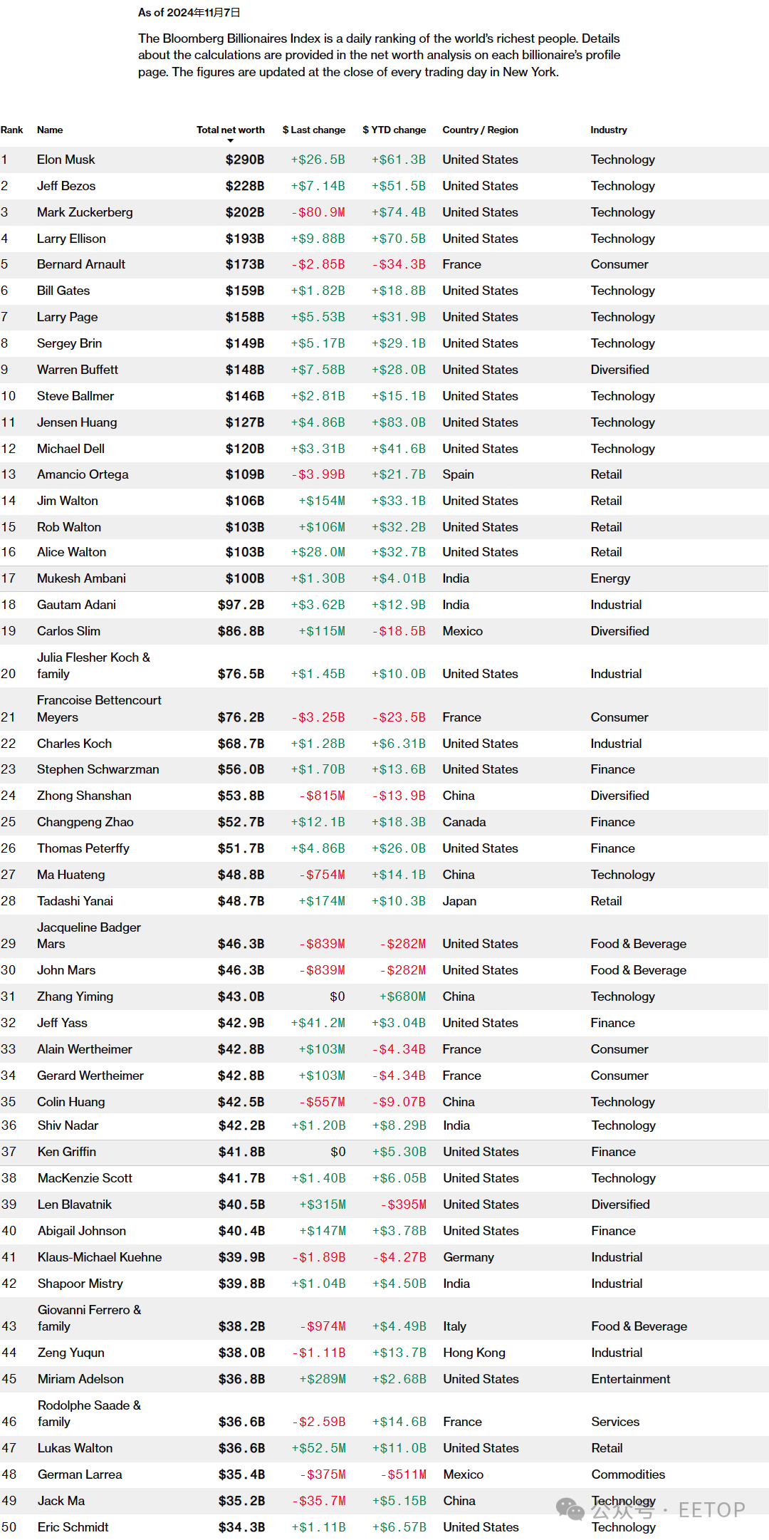This screenshot has width=769, height=1540.
Task: Open MacKenzie Scott's profile
Action: (85, 1178)
